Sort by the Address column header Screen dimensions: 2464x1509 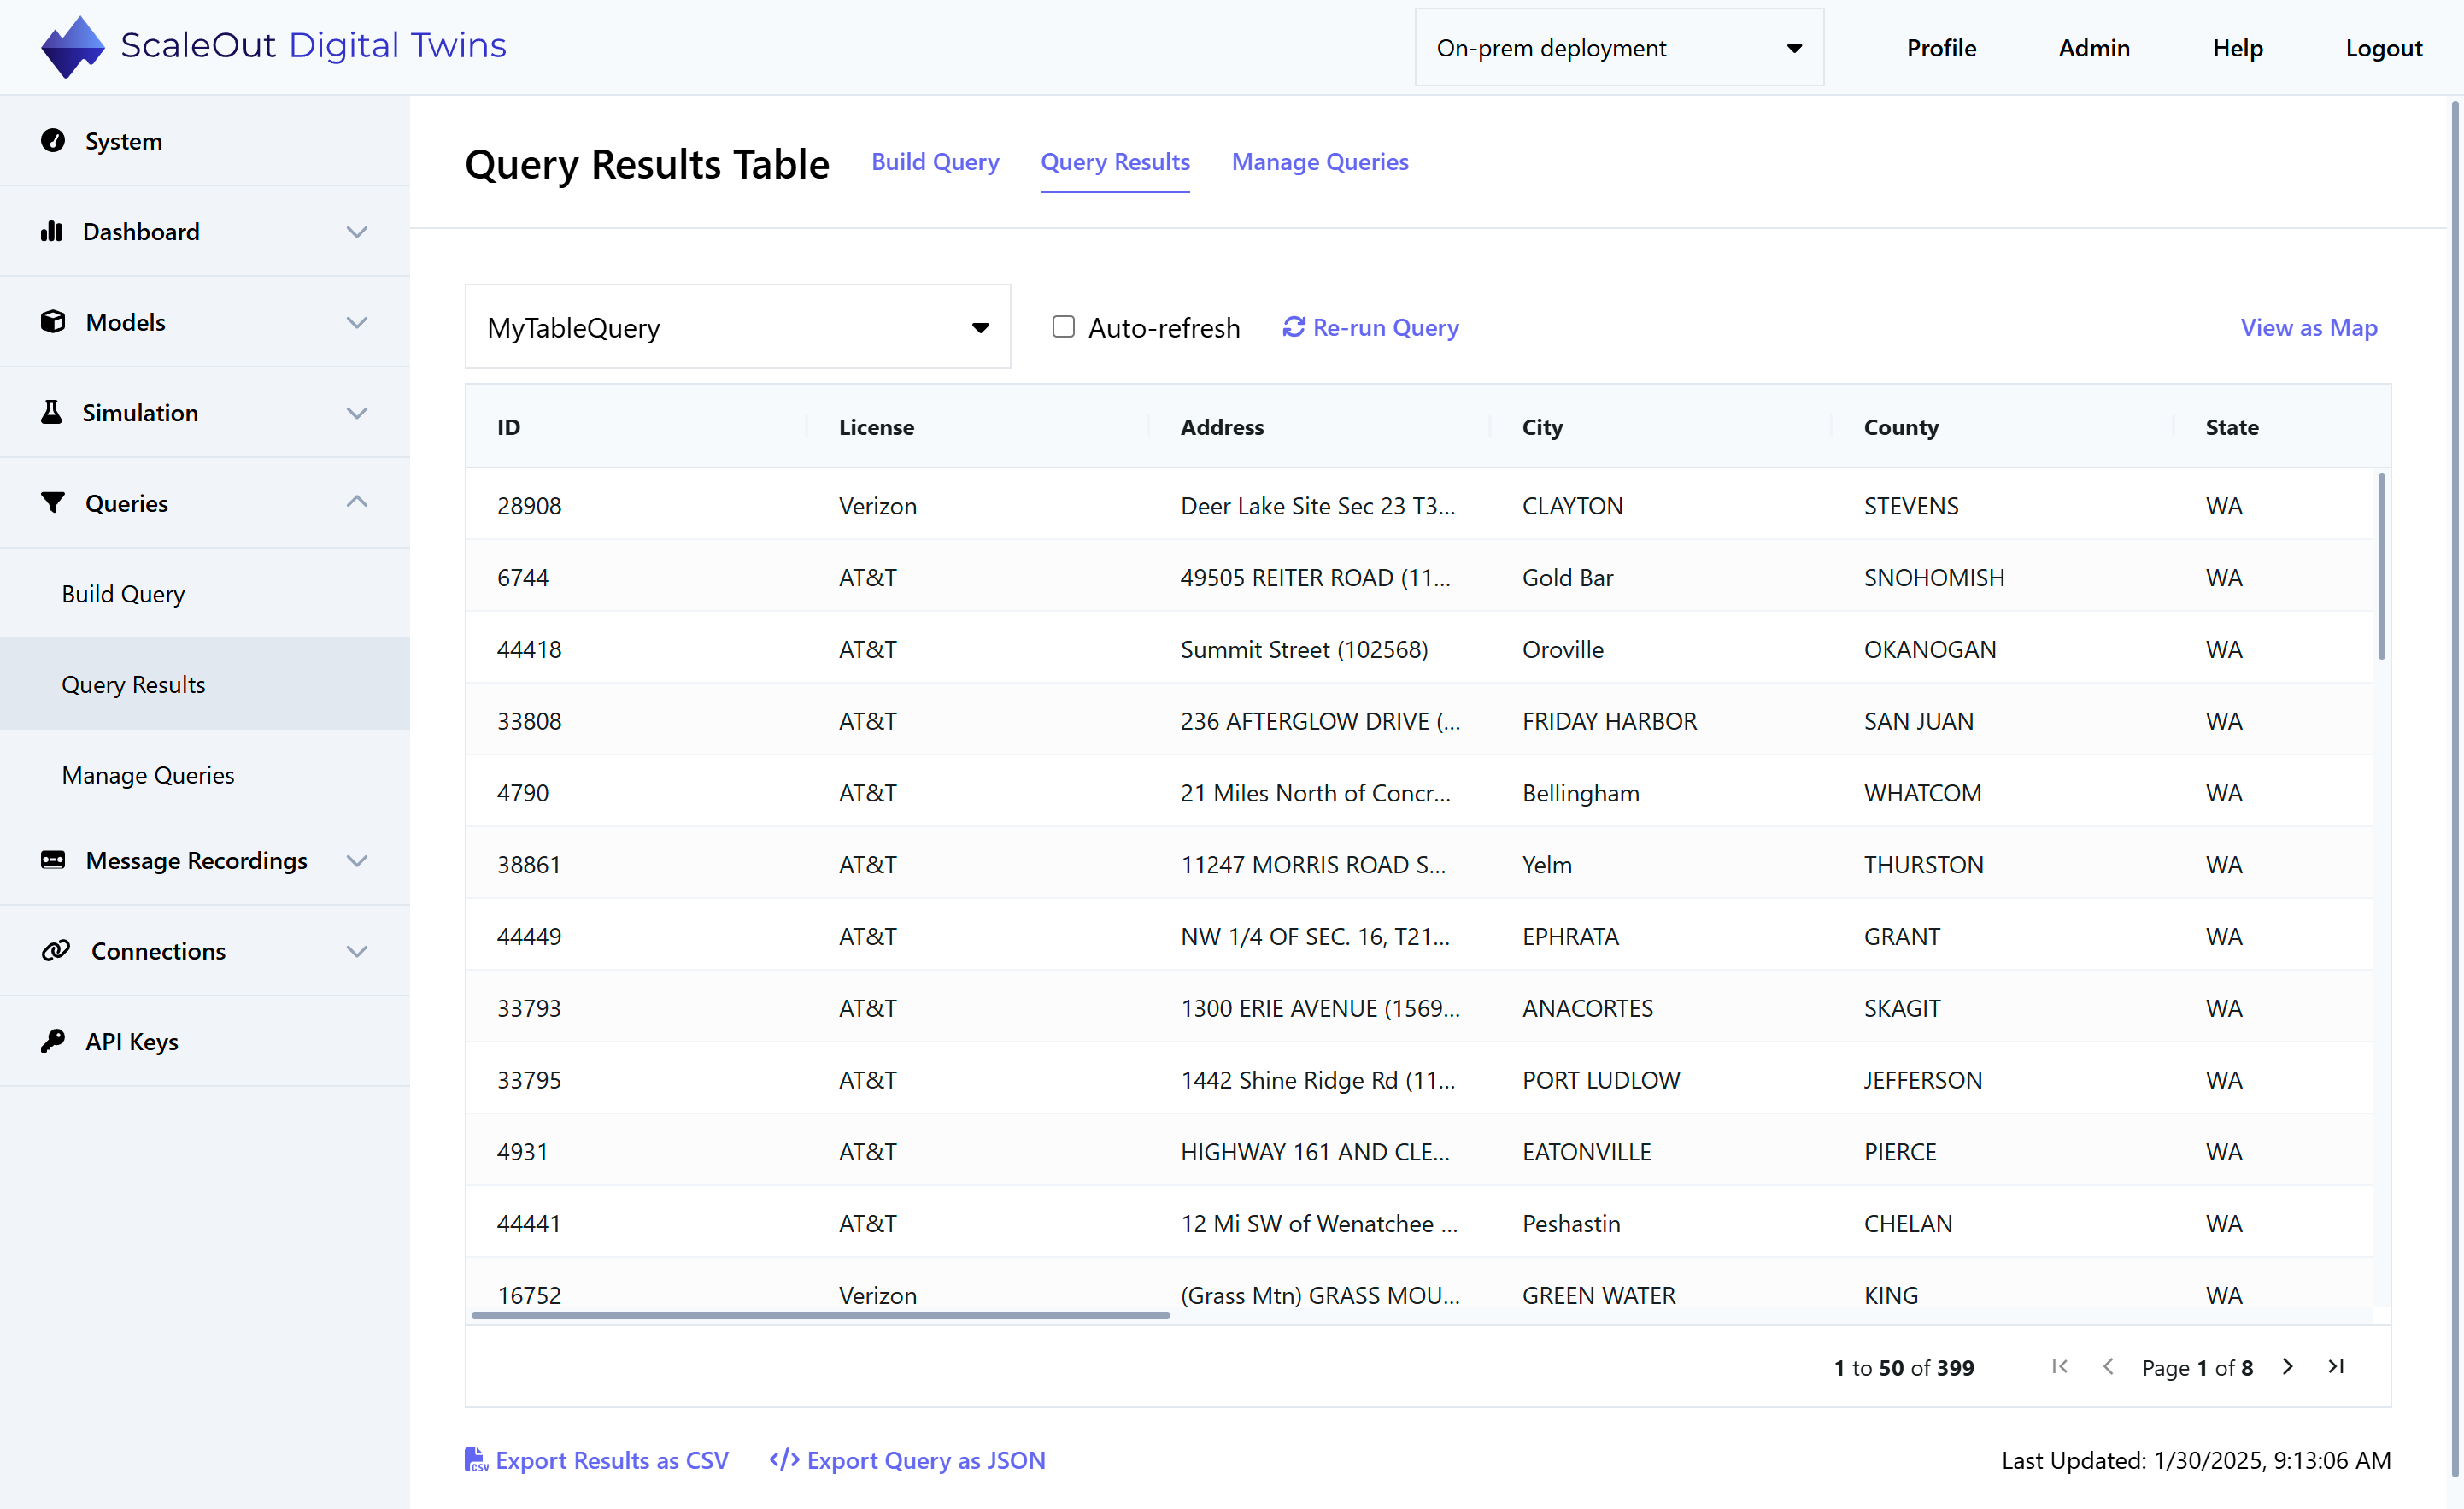(x=1222, y=426)
